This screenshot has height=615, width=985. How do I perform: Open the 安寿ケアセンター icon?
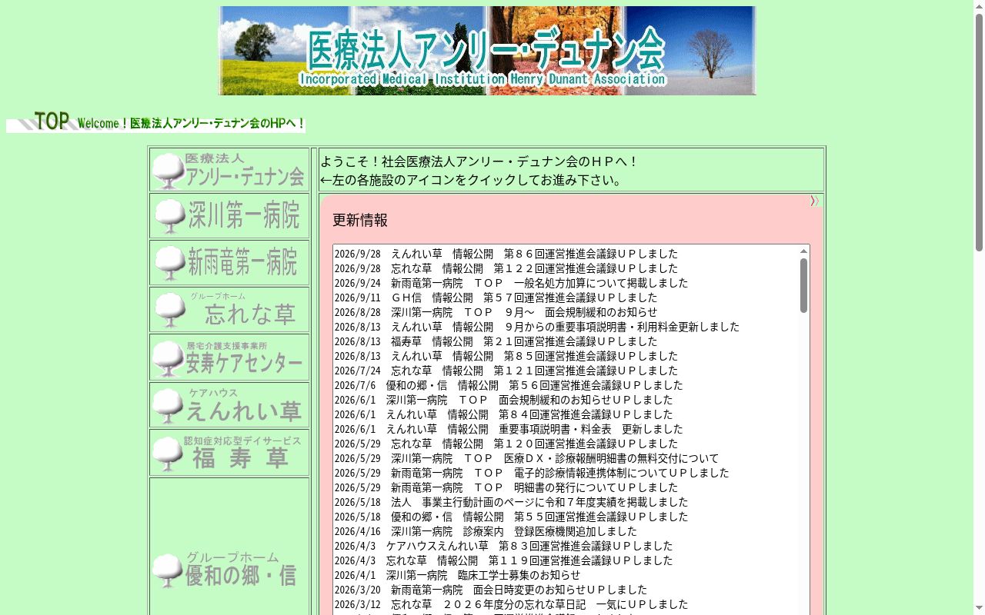[x=229, y=357]
